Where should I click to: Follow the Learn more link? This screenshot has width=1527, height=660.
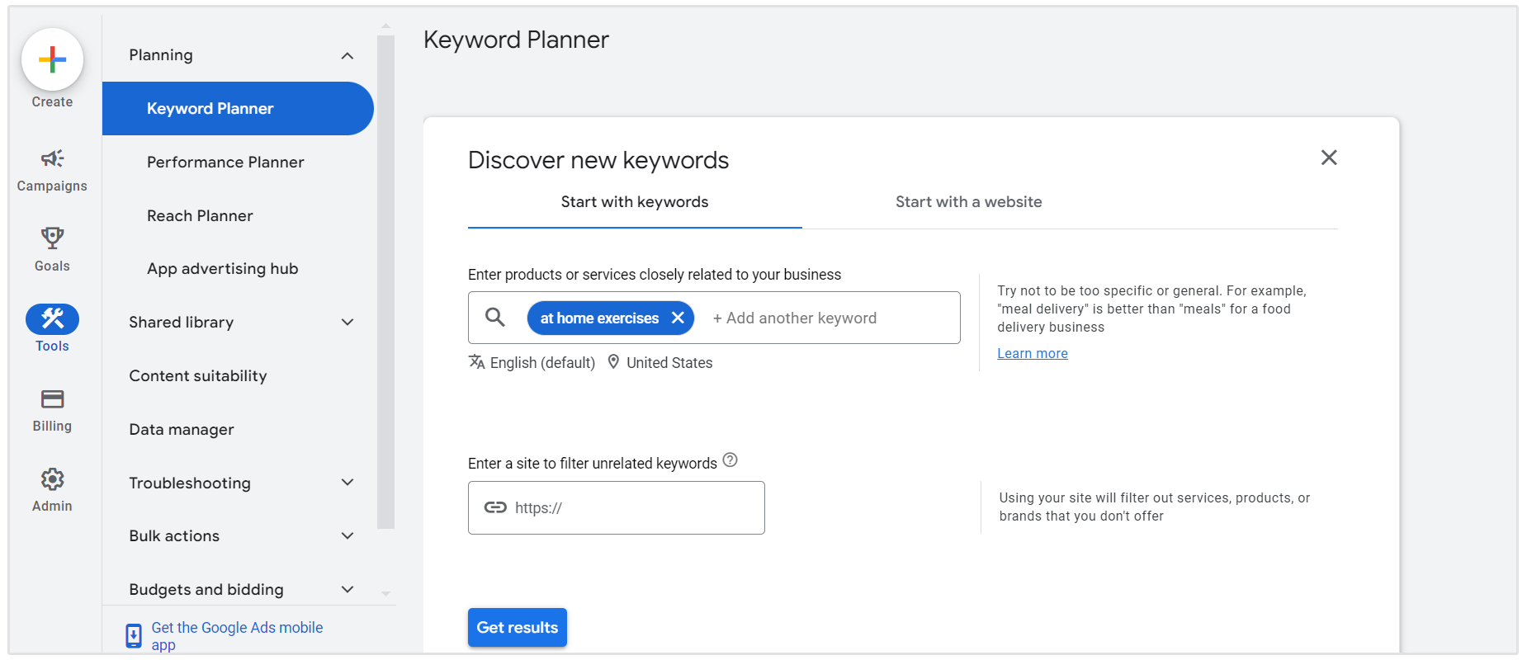pos(1032,353)
